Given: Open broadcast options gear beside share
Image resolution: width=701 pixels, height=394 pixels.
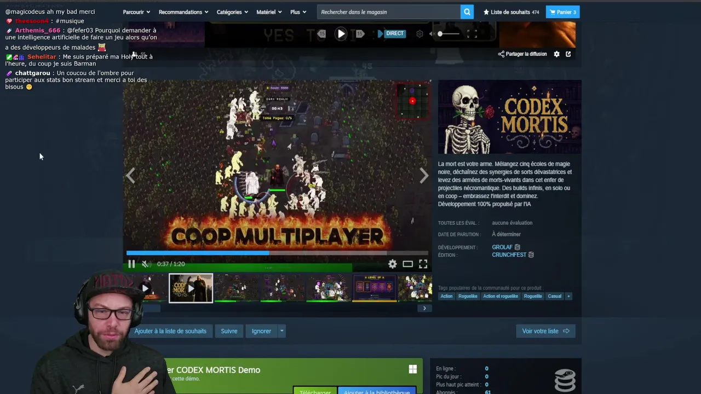Looking at the screenshot, I should [x=557, y=54].
